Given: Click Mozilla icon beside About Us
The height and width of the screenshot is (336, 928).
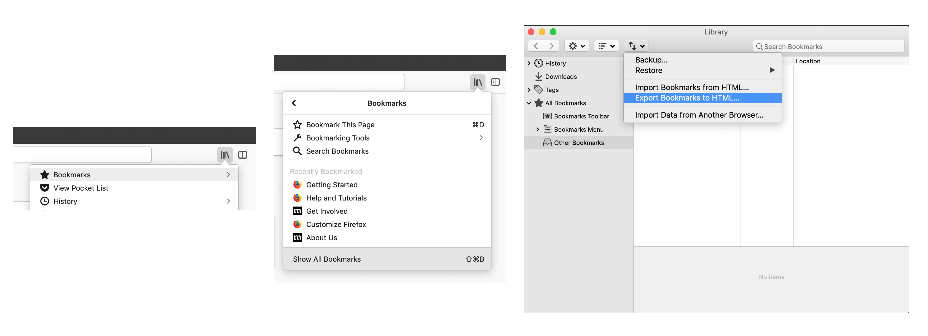Looking at the screenshot, I should click(297, 238).
